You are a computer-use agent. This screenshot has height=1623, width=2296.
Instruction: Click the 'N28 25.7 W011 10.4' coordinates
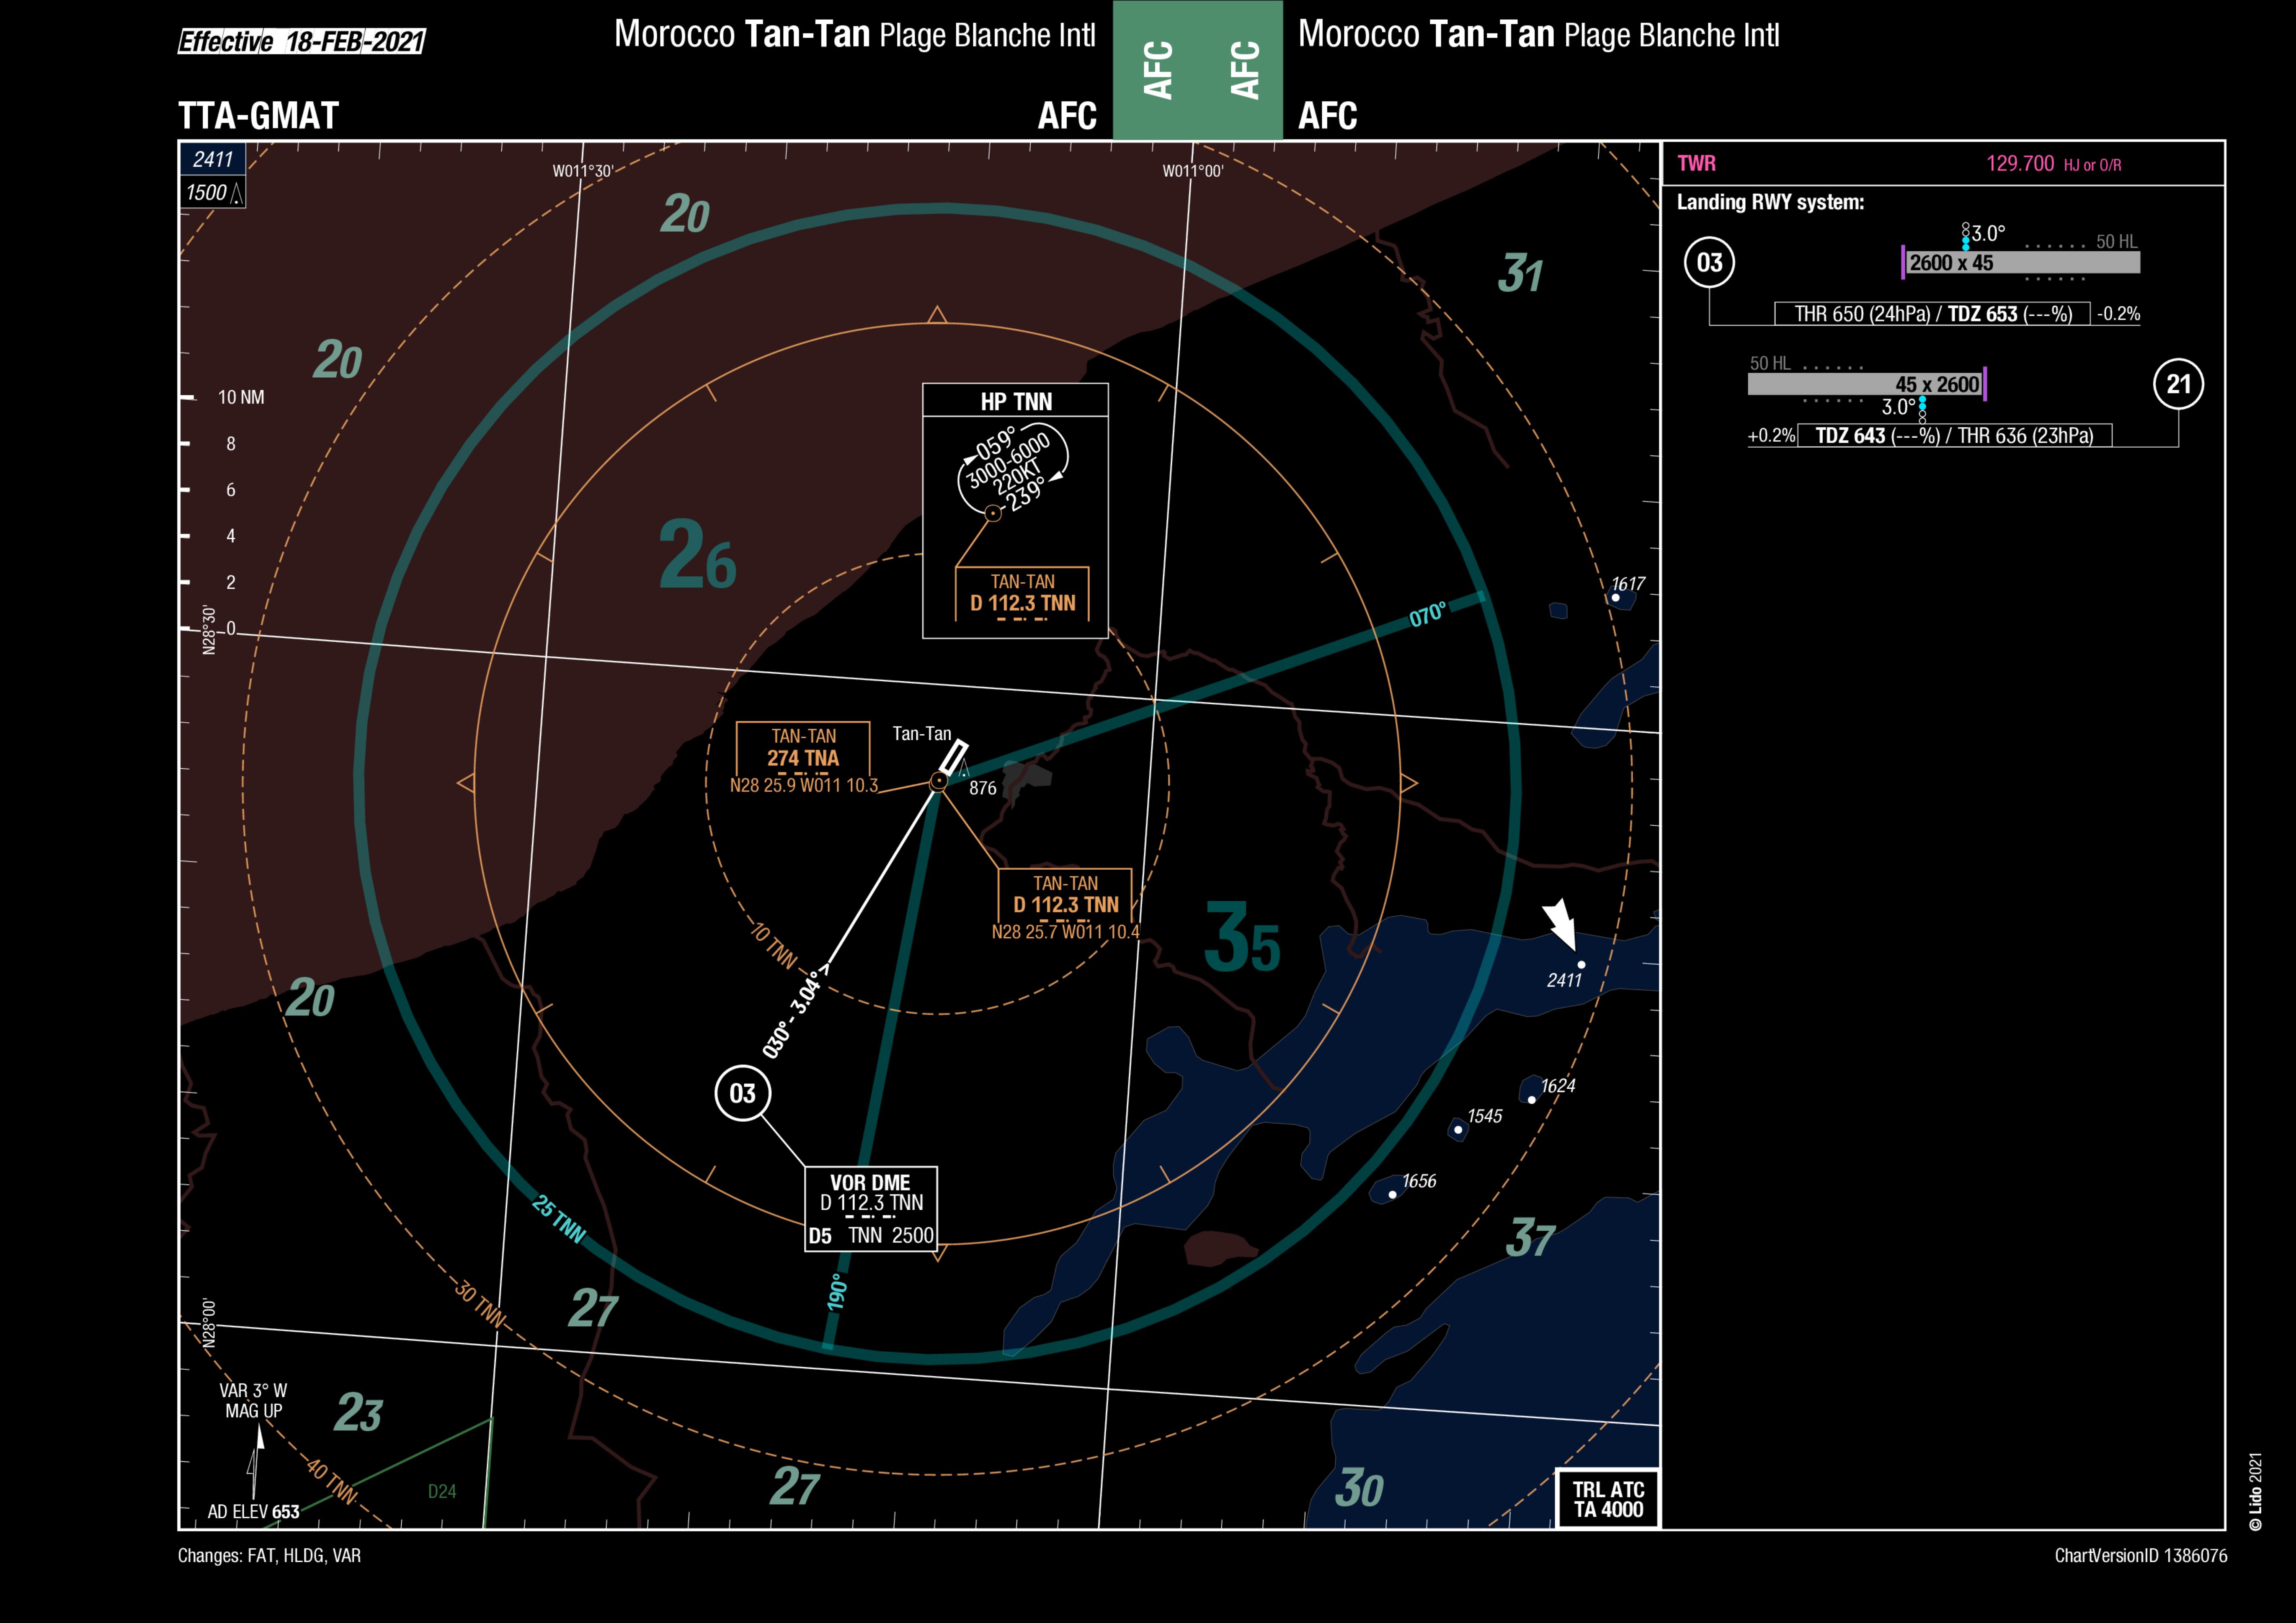(1065, 932)
